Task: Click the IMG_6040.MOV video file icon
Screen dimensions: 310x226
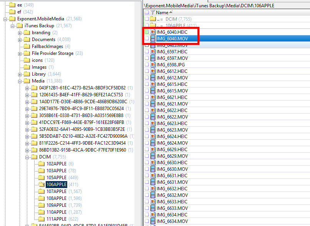Action: (x=153, y=39)
